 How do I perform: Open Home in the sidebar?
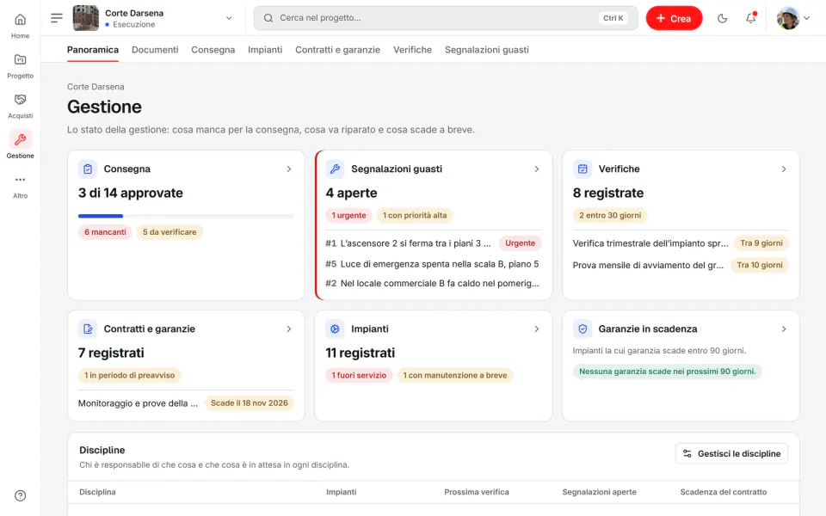(20, 25)
